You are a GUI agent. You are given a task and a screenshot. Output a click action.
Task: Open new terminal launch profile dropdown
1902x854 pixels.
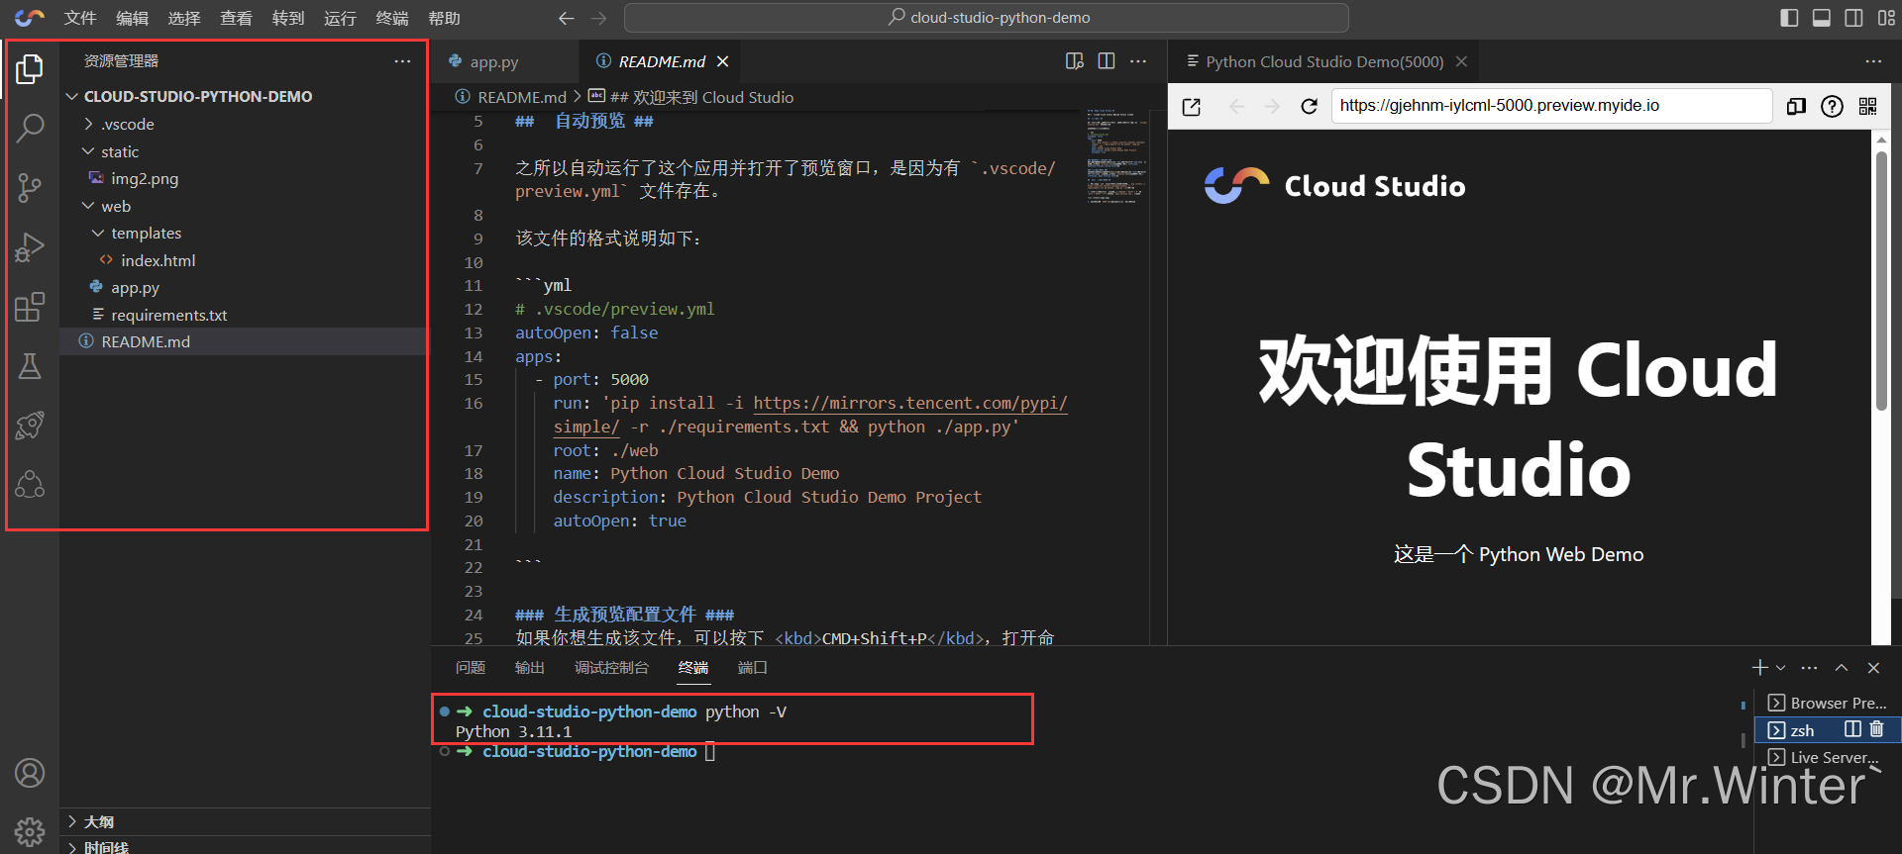[x=1780, y=668]
